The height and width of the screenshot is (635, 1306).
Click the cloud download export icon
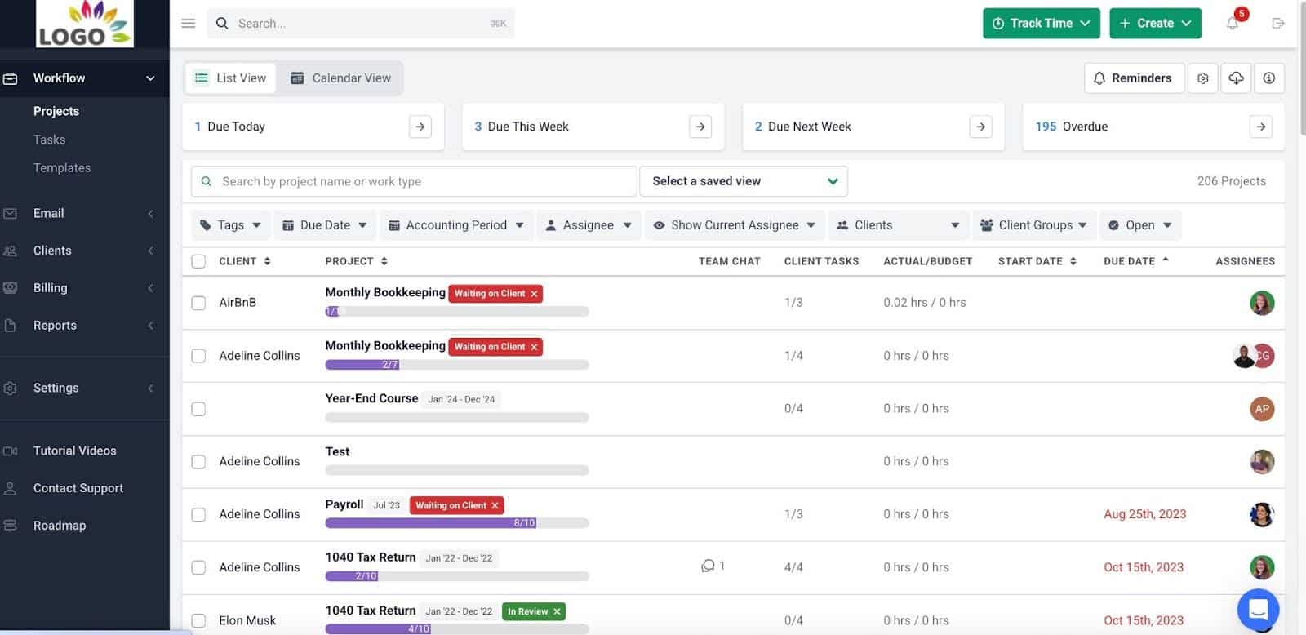tap(1236, 78)
